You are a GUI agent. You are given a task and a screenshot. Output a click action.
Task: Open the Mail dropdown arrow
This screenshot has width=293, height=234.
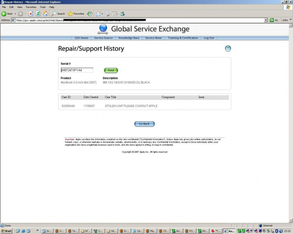102,14
